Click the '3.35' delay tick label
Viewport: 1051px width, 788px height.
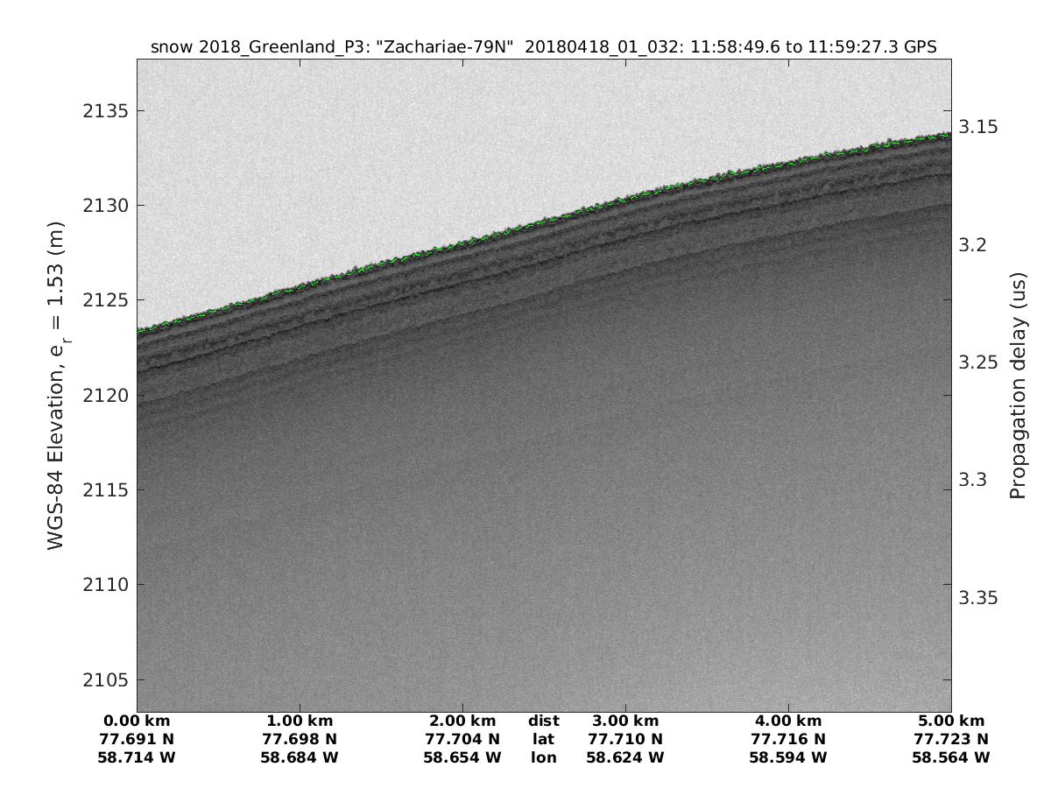coord(978,598)
